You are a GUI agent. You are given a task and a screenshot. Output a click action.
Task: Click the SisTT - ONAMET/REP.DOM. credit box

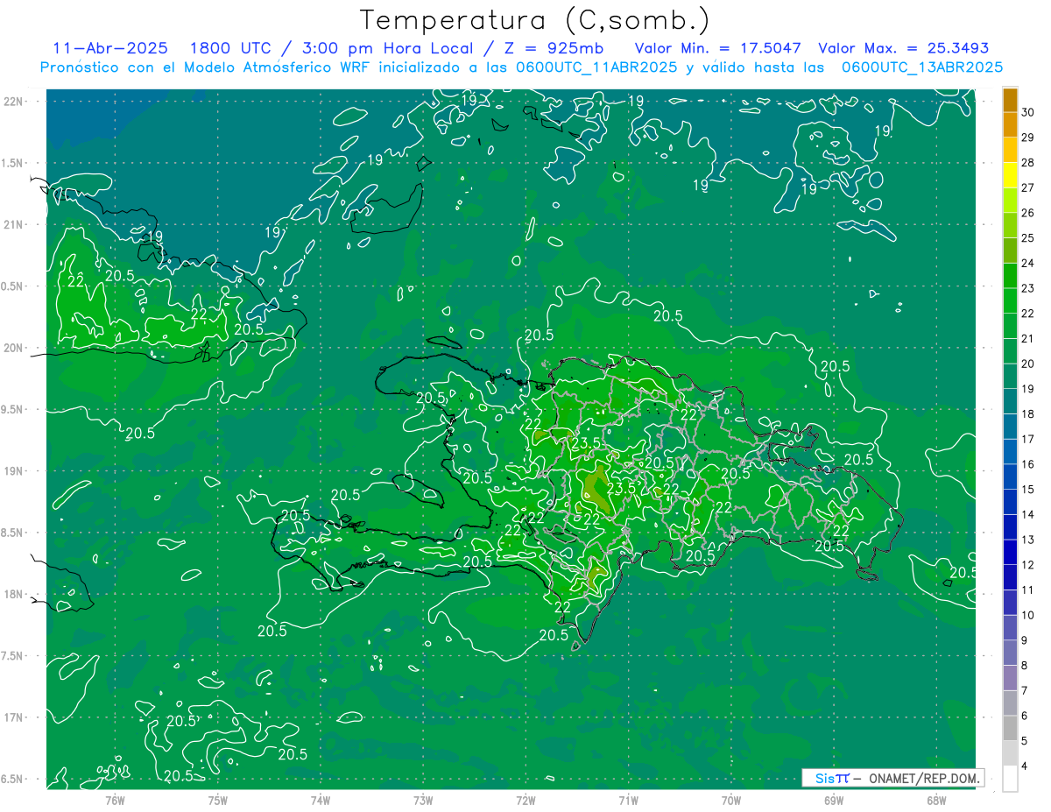point(892,778)
